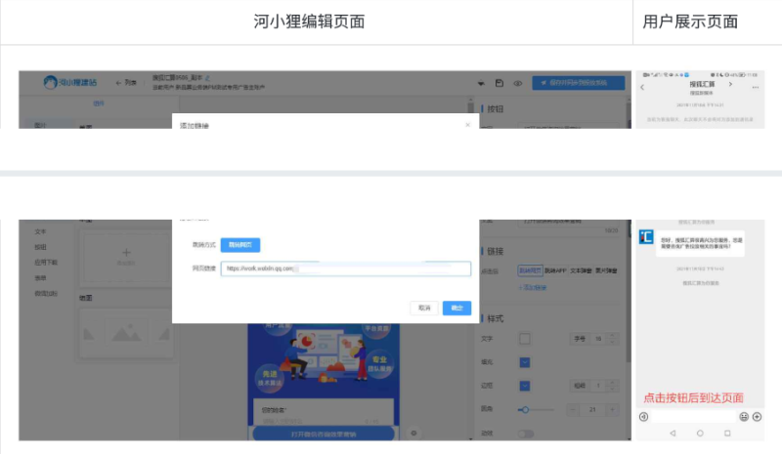Adjust the 圆角 radius slider handle
This screenshot has height=454, width=782.
525,410
